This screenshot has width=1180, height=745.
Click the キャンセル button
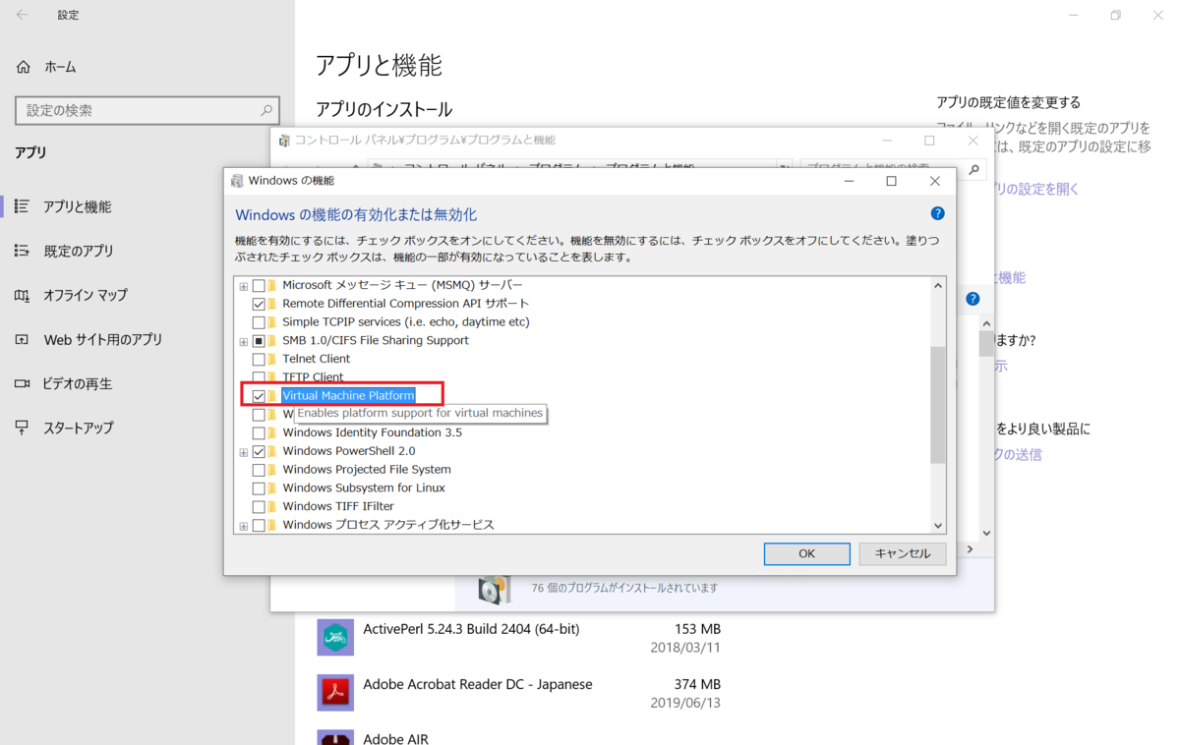click(x=902, y=553)
